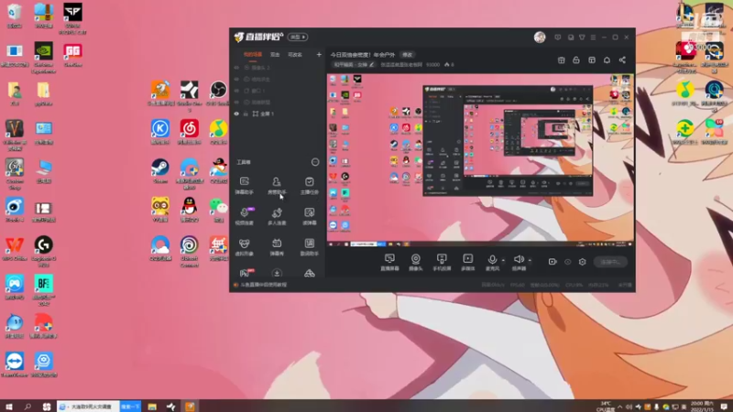Open the 读弹幕 tool
733x412 pixels.
[309, 216]
